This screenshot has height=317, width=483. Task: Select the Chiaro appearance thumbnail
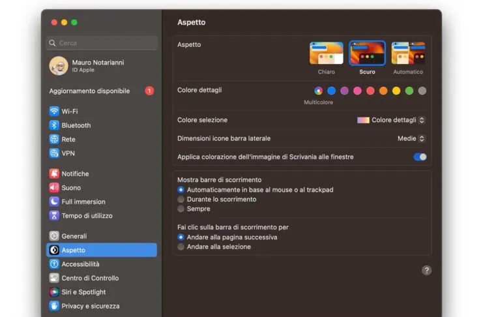[326, 53]
